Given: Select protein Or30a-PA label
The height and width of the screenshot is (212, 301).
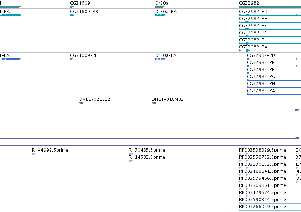Looking at the screenshot, I should [x=166, y=55].
